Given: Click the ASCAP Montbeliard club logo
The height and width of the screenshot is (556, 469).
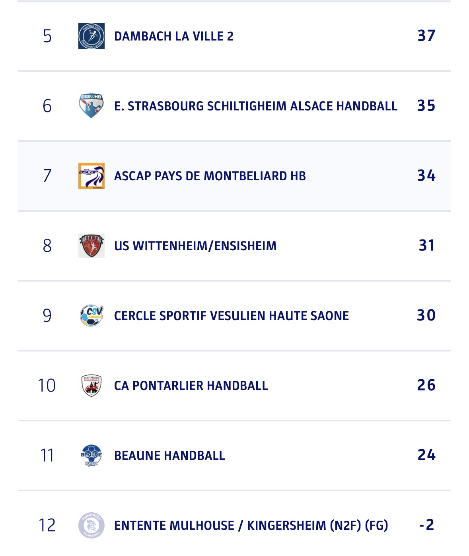Looking at the screenshot, I should pyautogui.click(x=91, y=176).
